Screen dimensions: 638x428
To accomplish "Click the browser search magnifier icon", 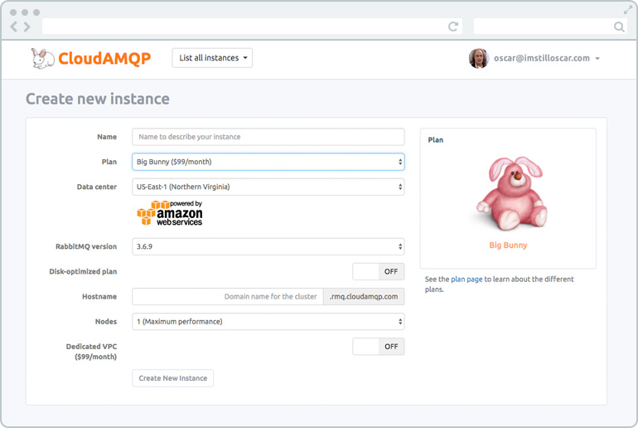I will pyautogui.click(x=619, y=27).
